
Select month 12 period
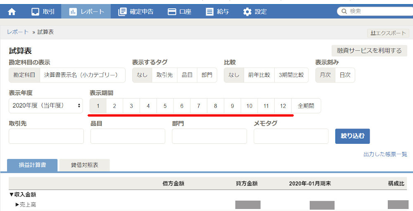283,106
